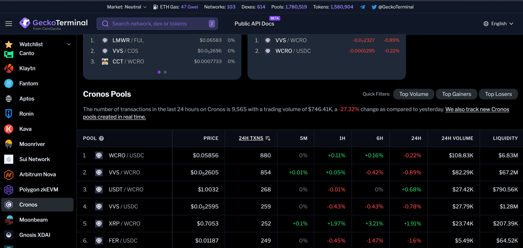Open the English language dropdown
Viewport: 523px width, 248px height.
click(498, 24)
